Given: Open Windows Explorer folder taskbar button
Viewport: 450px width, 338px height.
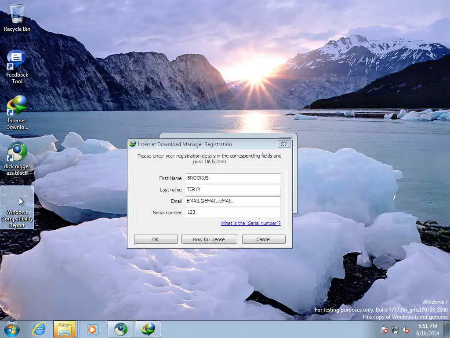Looking at the screenshot, I should coord(65,329).
